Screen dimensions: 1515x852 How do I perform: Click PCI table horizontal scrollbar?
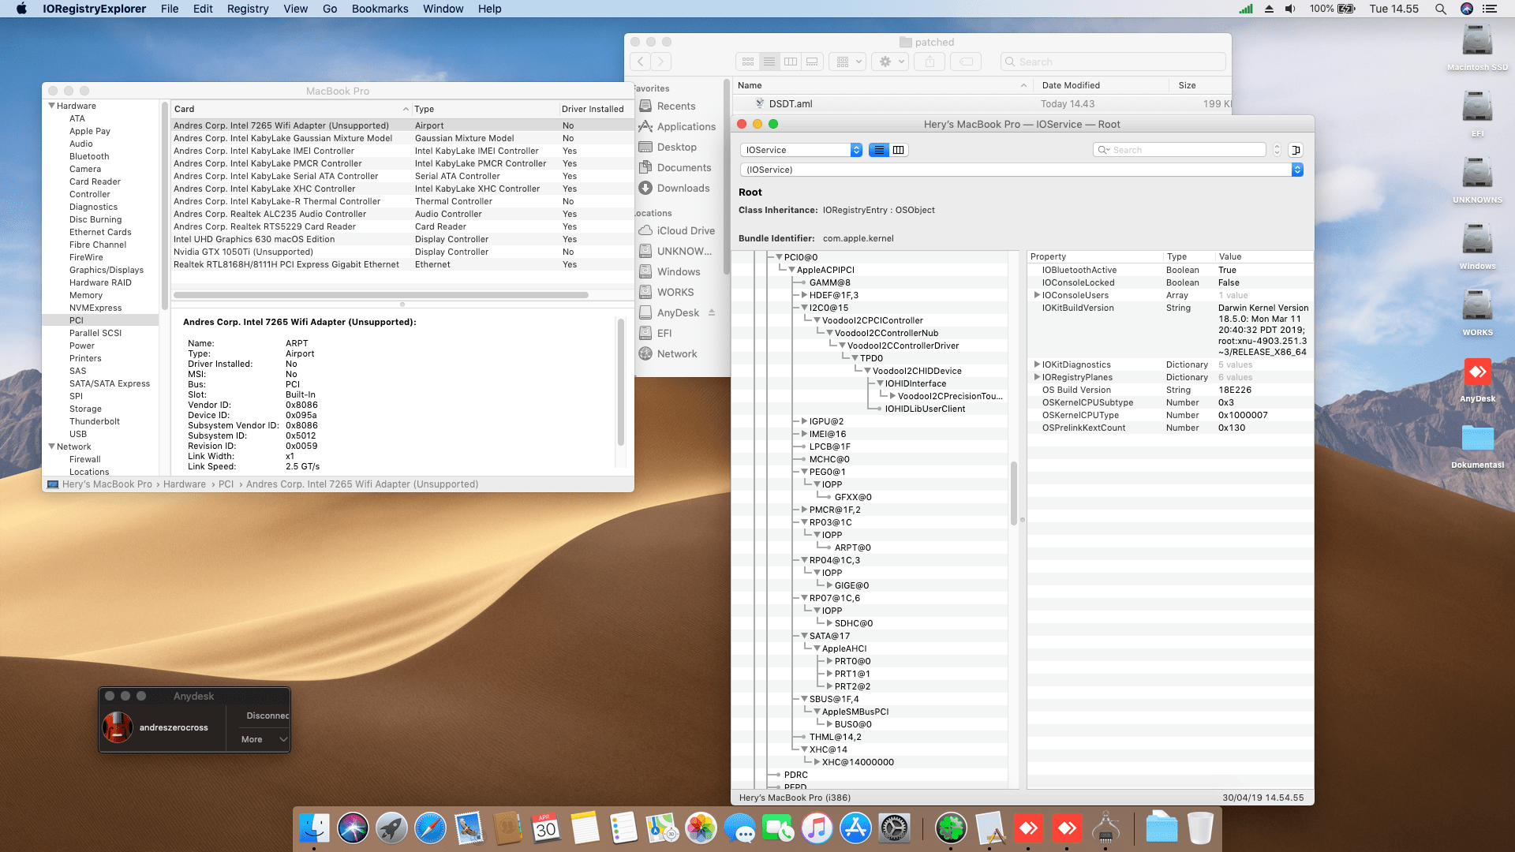[381, 295]
